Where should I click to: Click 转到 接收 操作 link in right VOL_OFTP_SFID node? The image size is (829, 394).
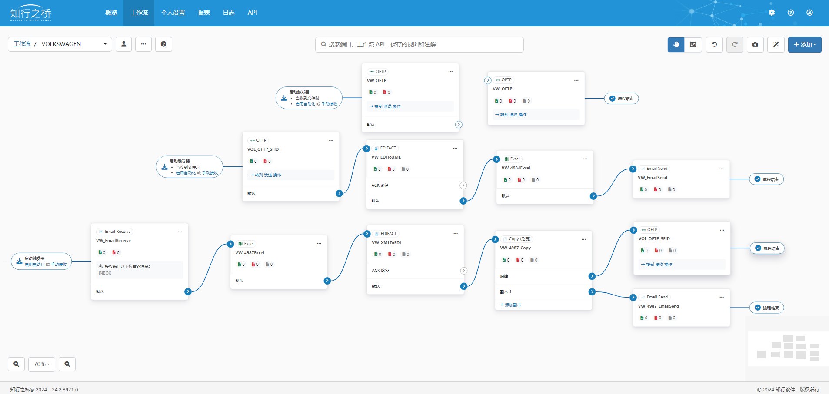(656, 265)
